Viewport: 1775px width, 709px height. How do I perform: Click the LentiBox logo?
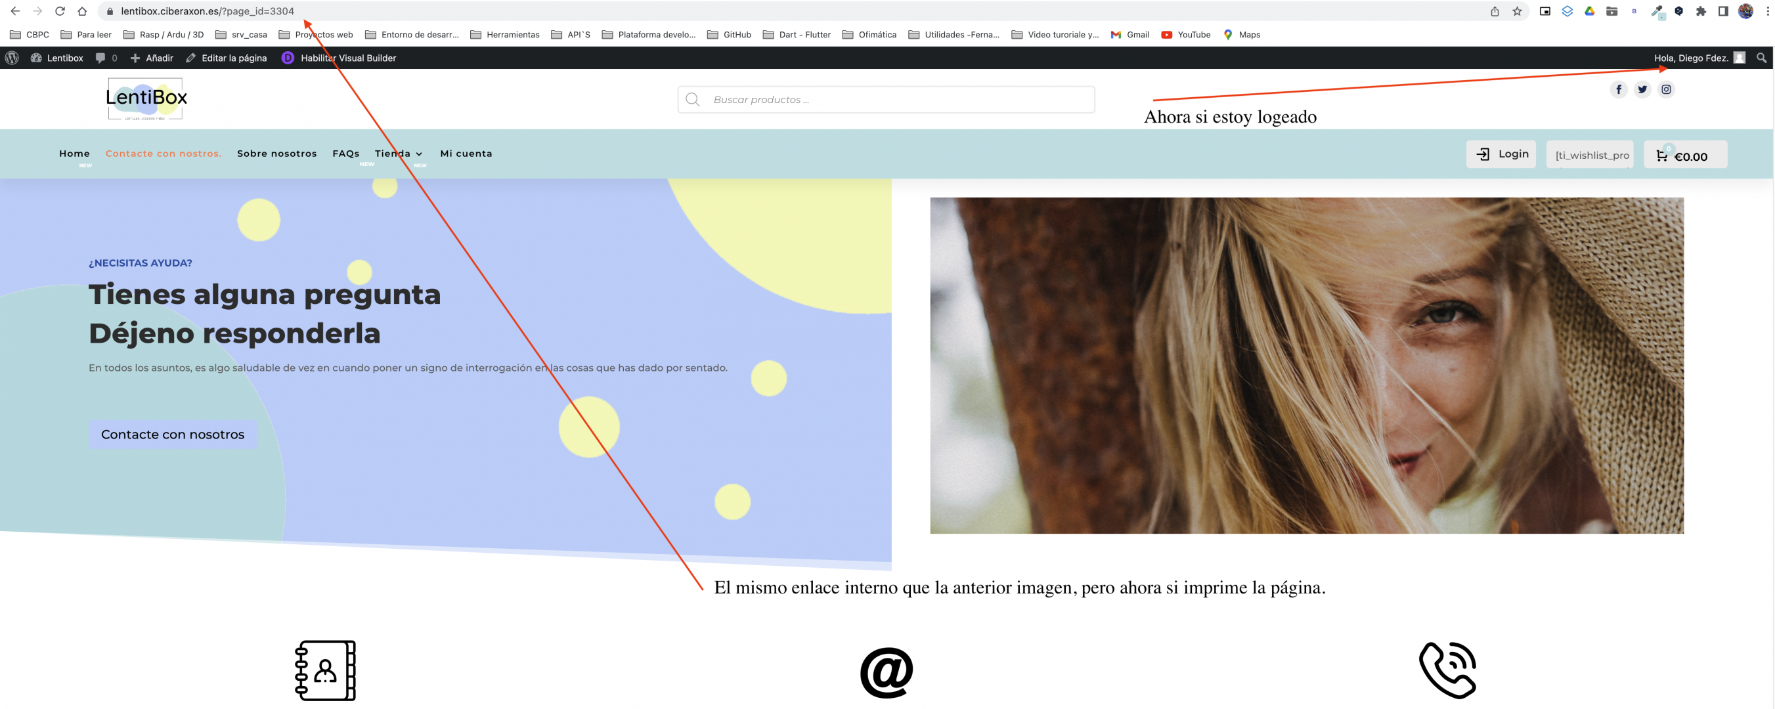tap(146, 98)
